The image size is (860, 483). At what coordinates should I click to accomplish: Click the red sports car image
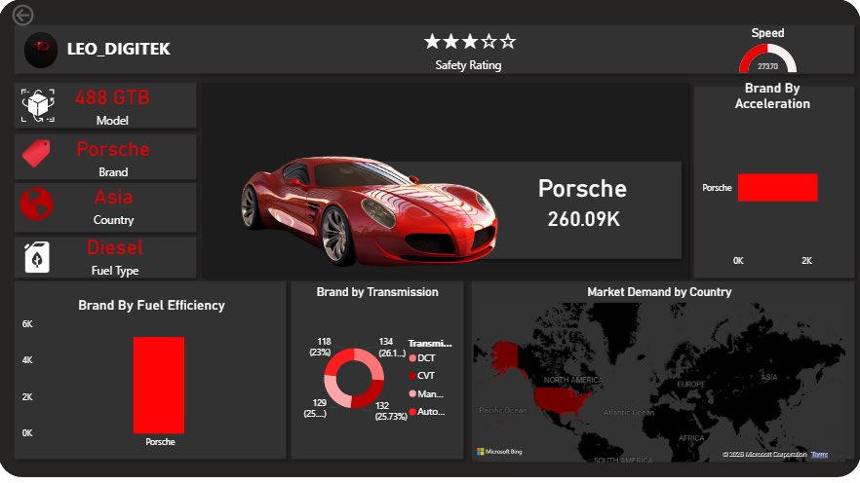[369, 211]
